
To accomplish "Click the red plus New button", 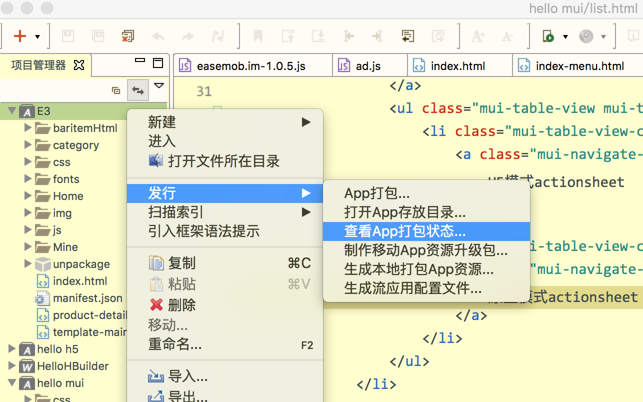I will coord(20,36).
